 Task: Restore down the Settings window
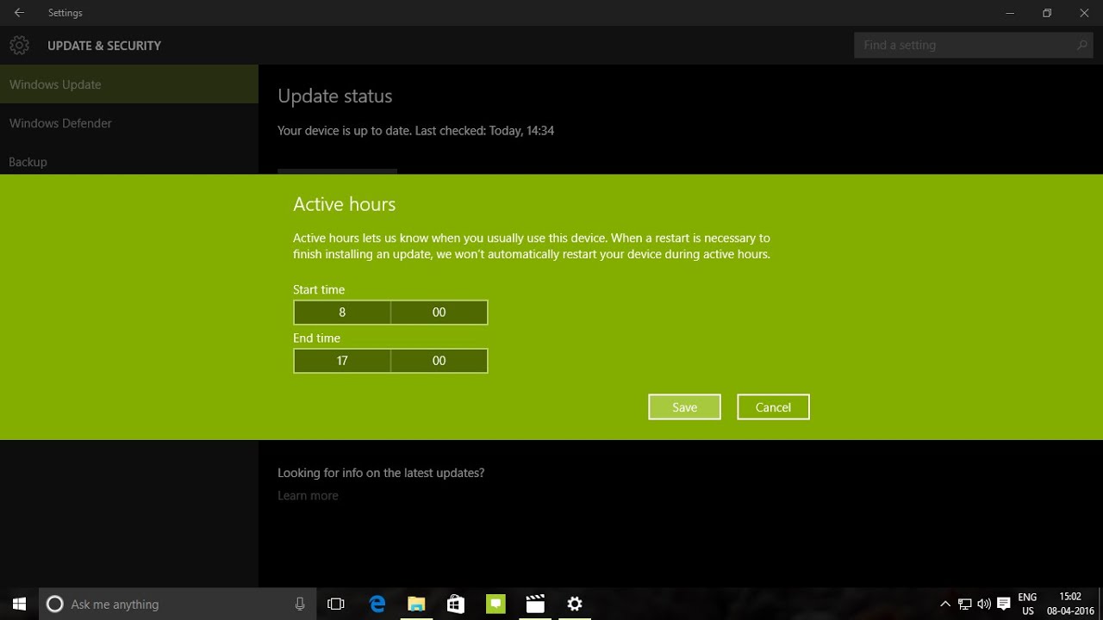[1046, 13]
